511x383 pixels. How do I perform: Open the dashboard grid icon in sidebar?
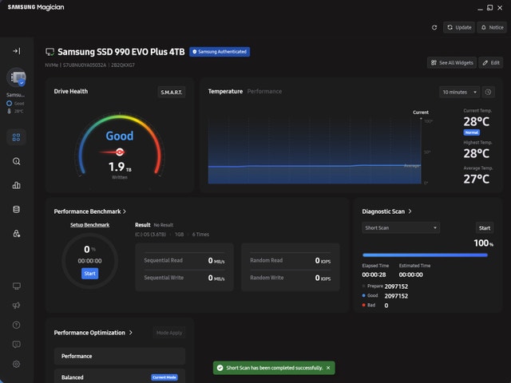(16, 137)
